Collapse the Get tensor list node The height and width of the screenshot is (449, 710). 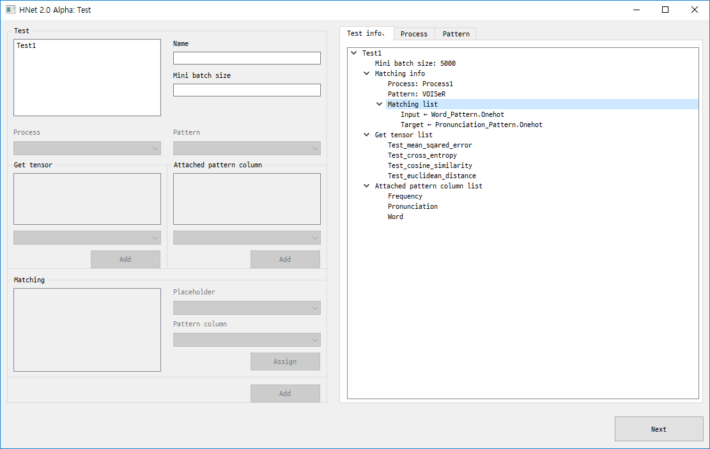(366, 135)
